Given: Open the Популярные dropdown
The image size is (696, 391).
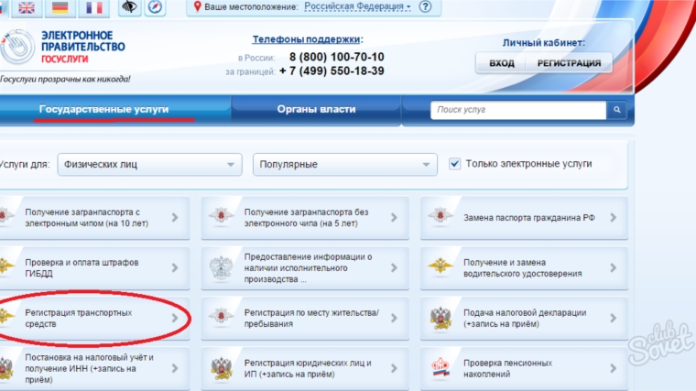Looking at the screenshot, I should coord(345,164).
